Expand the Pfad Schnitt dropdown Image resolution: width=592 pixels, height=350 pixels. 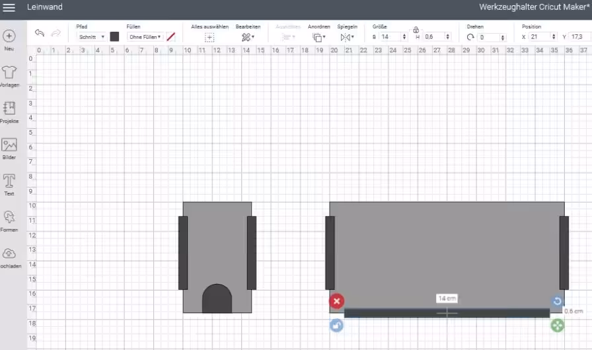point(91,37)
